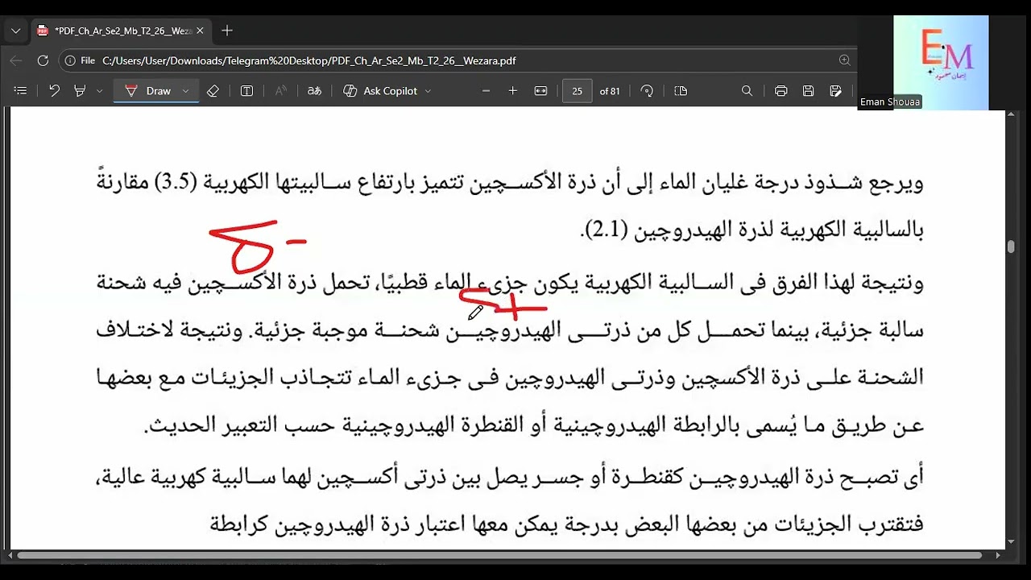The height and width of the screenshot is (580, 1031).
Task: Zoom out with the minus icon
Action: pyautogui.click(x=486, y=91)
